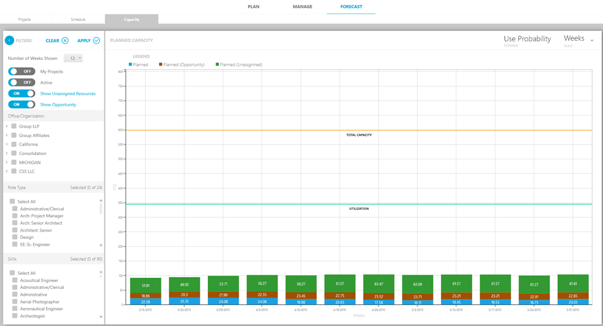The image size is (603, 326).
Task: Collapse the Filters panel with back arrow
Action: click(x=9, y=41)
